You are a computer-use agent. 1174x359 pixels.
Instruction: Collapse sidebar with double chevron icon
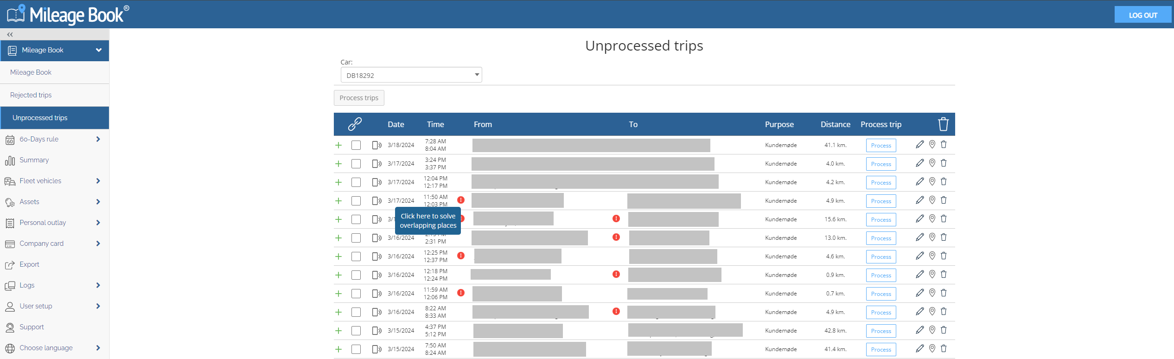click(x=10, y=34)
